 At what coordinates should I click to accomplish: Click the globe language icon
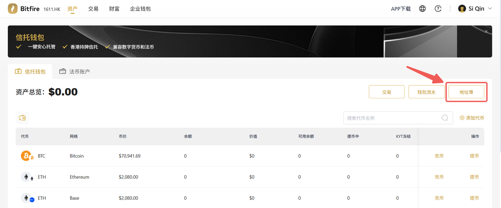click(x=422, y=9)
